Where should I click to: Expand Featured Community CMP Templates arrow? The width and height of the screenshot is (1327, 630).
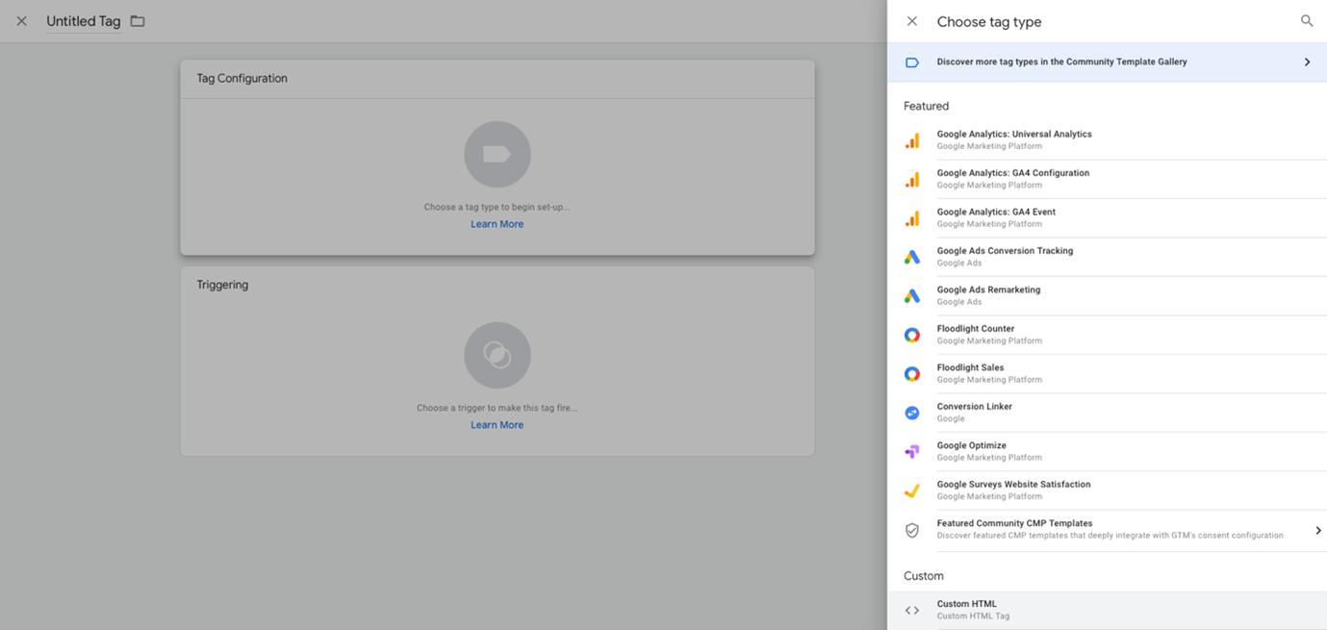[x=1317, y=530]
